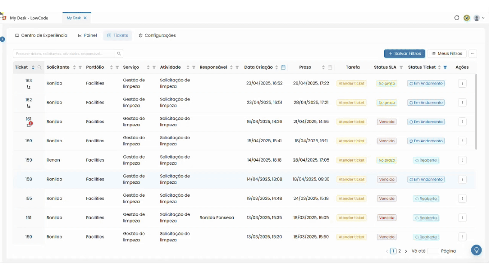Screen dimensions: 489x275
Task: Expand the collapsed left sidebar arrow
Action: pyautogui.click(x=3, y=39)
